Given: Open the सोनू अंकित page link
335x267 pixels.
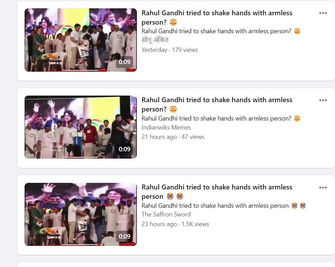Looking at the screenshot, I should pos(155,40).
